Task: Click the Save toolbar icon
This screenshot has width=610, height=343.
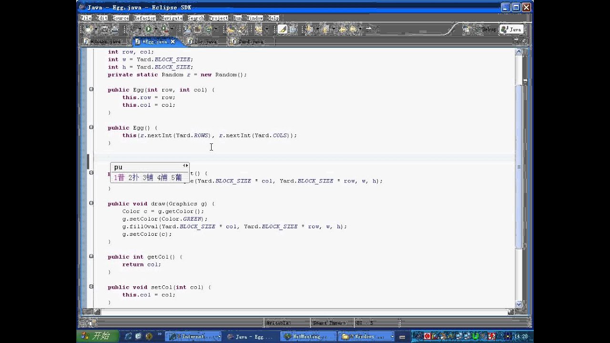Action: (x=104, y=30)
